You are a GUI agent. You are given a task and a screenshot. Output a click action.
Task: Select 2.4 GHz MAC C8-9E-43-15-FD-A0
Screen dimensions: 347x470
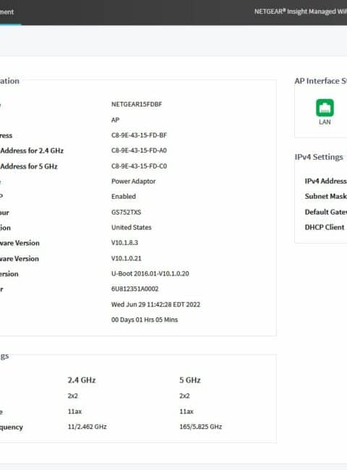(x=139, y=150)
